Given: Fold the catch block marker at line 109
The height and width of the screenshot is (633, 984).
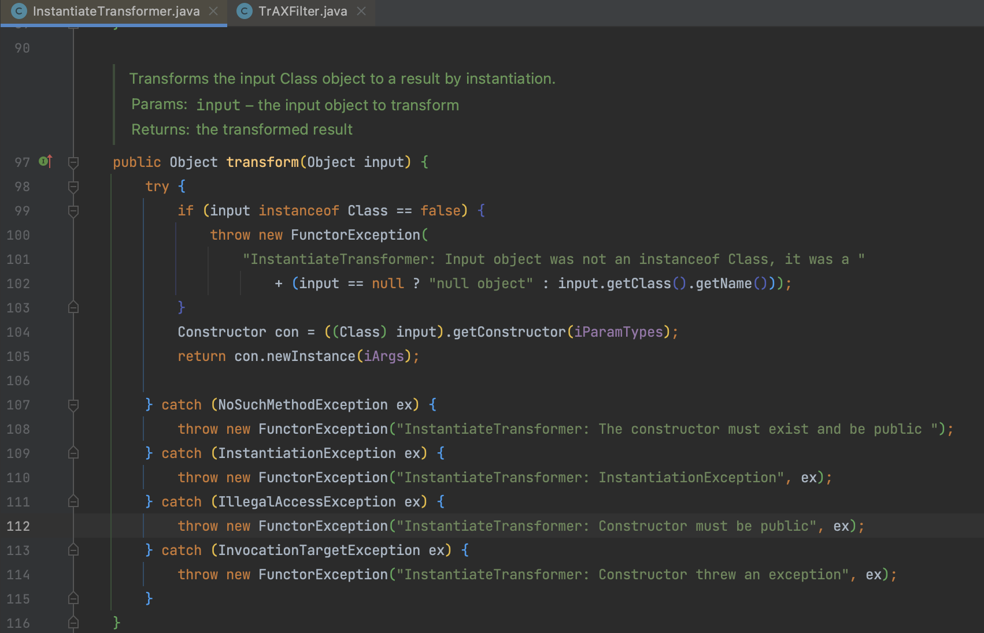Looking at the screenshot, I should click(x=73, y=453).
